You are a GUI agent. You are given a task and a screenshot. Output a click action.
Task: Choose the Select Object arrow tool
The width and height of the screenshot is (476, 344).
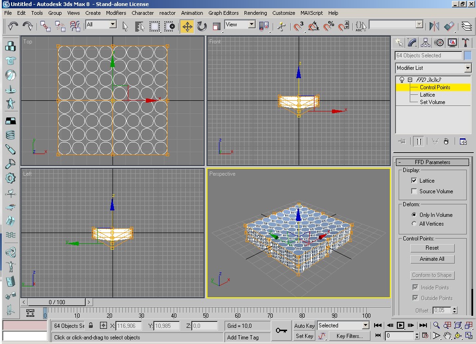pyautogui.click(x=125, y=26)
